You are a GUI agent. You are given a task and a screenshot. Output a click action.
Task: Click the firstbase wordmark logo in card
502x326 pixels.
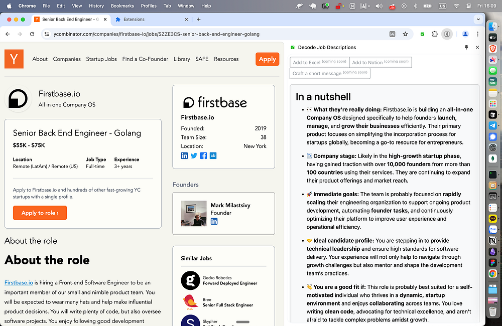215,102
